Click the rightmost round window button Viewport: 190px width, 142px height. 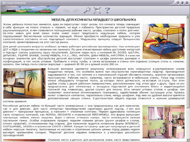tap(187, 3)
